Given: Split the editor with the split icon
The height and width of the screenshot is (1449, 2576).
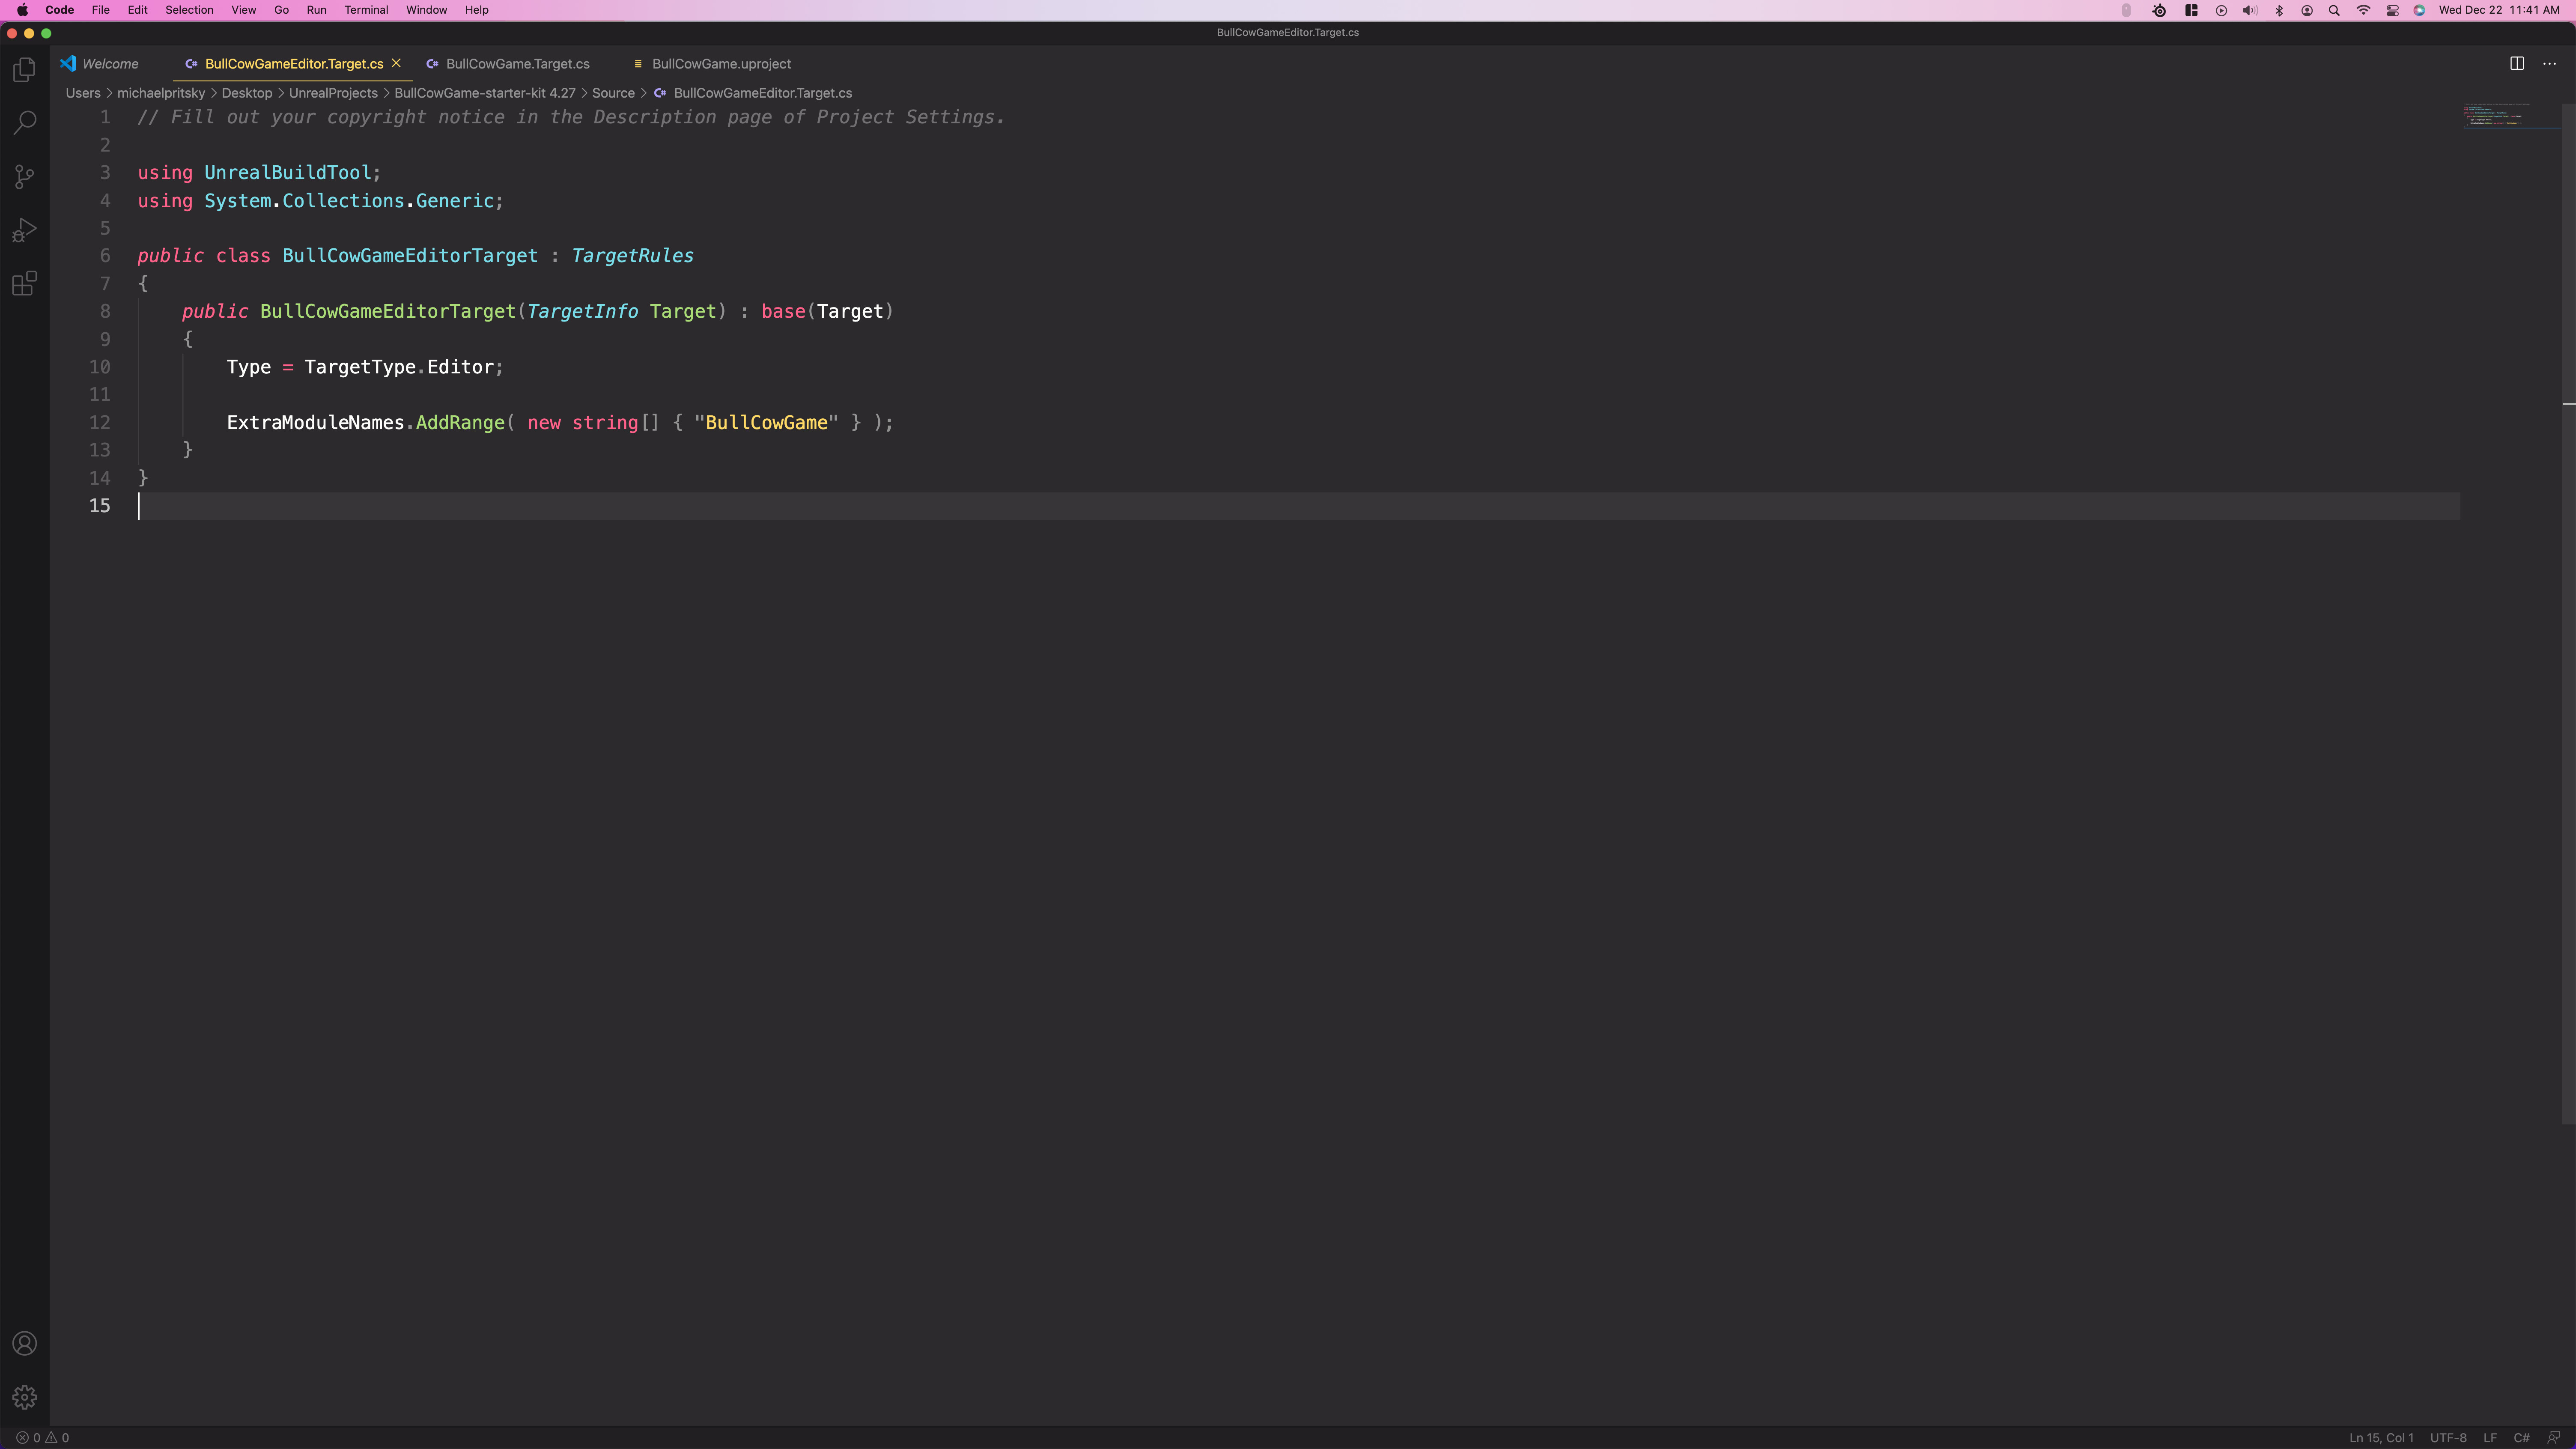Looking at the screenshot, I should [2516, 62].
